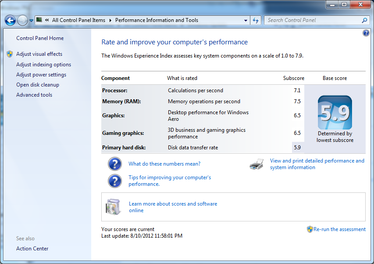Click the shield icon beside Adjust visual effects

[x=10, y=54]
